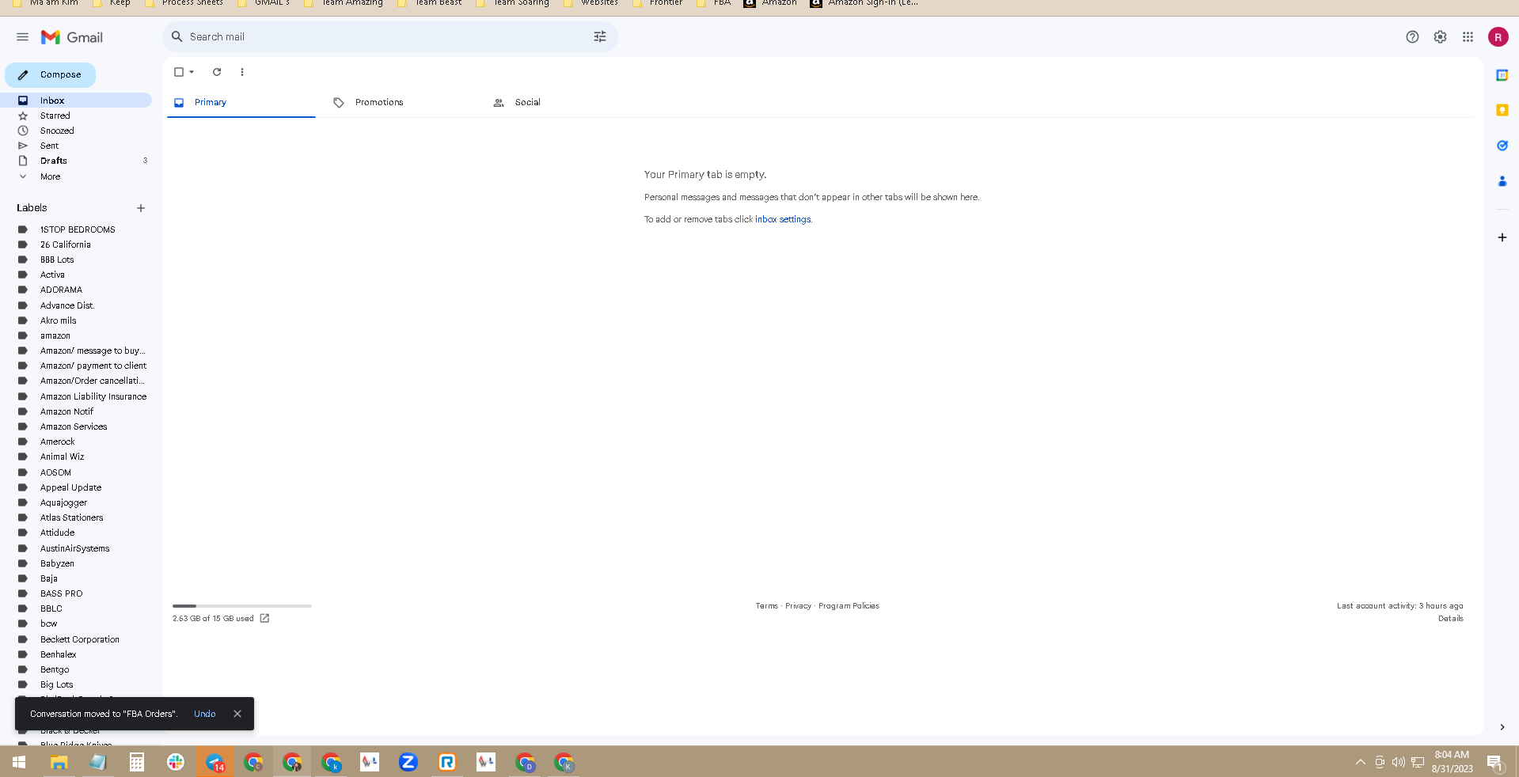1519x777 pixels.
Task: Switch to the Primary tab
Action: [x=241, y=102]
